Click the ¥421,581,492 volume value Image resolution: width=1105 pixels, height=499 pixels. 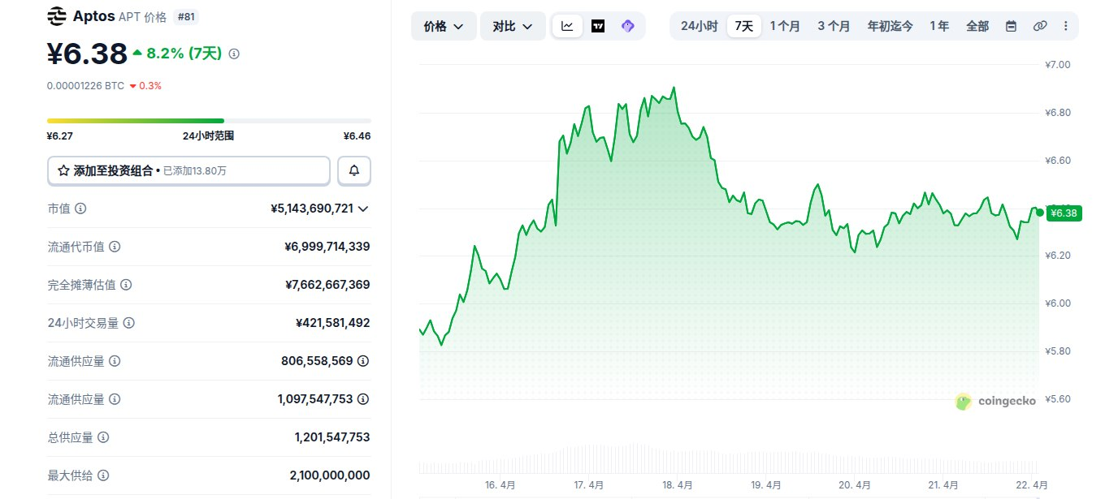(x=333, y=323)
